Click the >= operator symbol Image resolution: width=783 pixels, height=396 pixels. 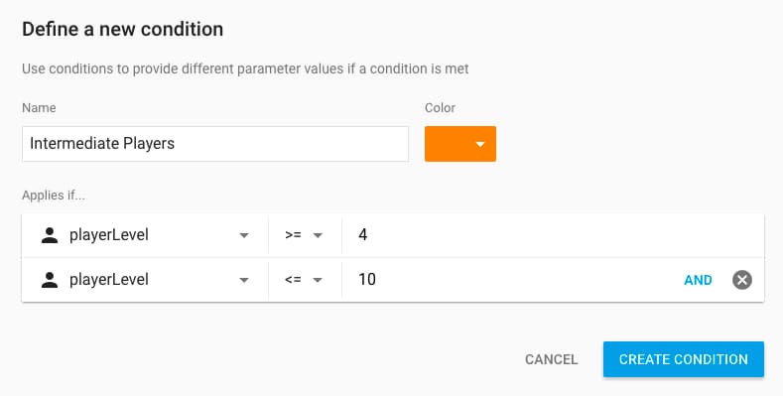tap(293, 235)
